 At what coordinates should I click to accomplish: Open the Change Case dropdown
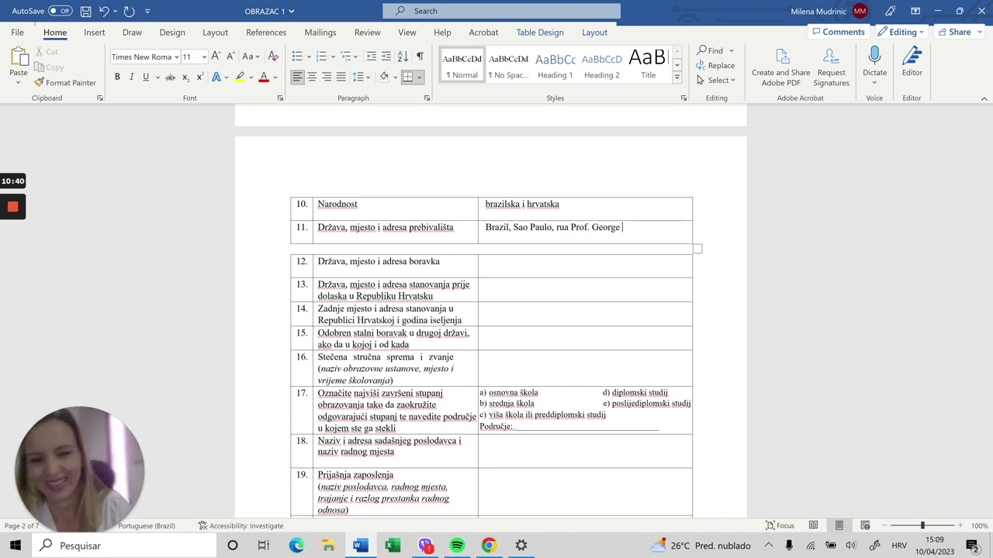250,57
